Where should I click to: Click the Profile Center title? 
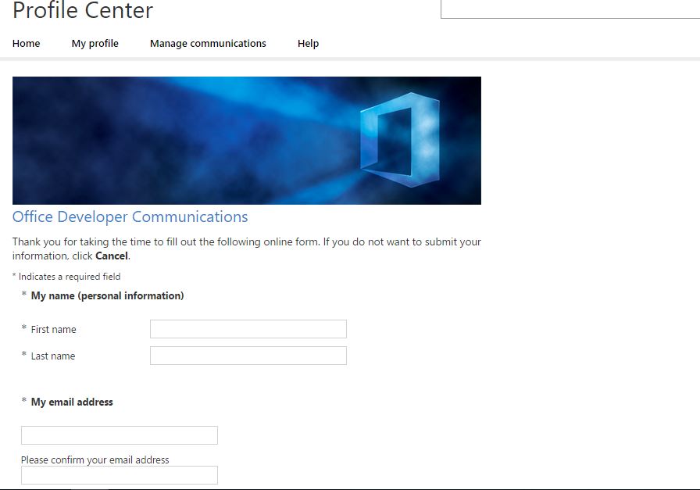(83, 10)
